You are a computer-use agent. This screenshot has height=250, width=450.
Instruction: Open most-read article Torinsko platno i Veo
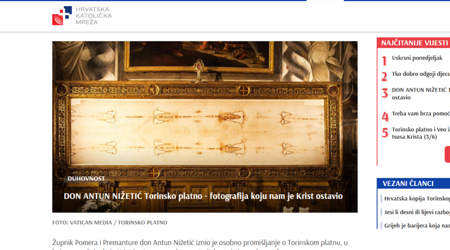(421, 133)
